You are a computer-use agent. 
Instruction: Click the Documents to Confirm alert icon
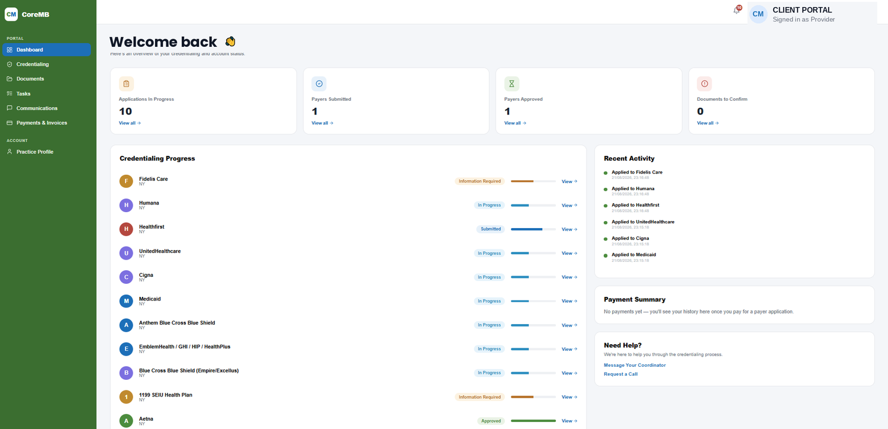(x=704, y=84)
